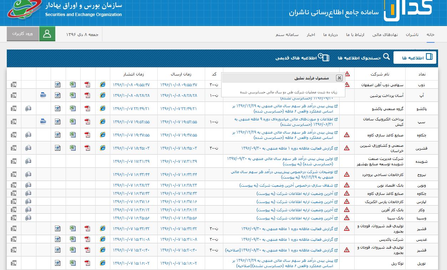Click the gray leftmost icon in شوینده row
The width and height of the screenshot is (447, 270).
coord(14,161)
